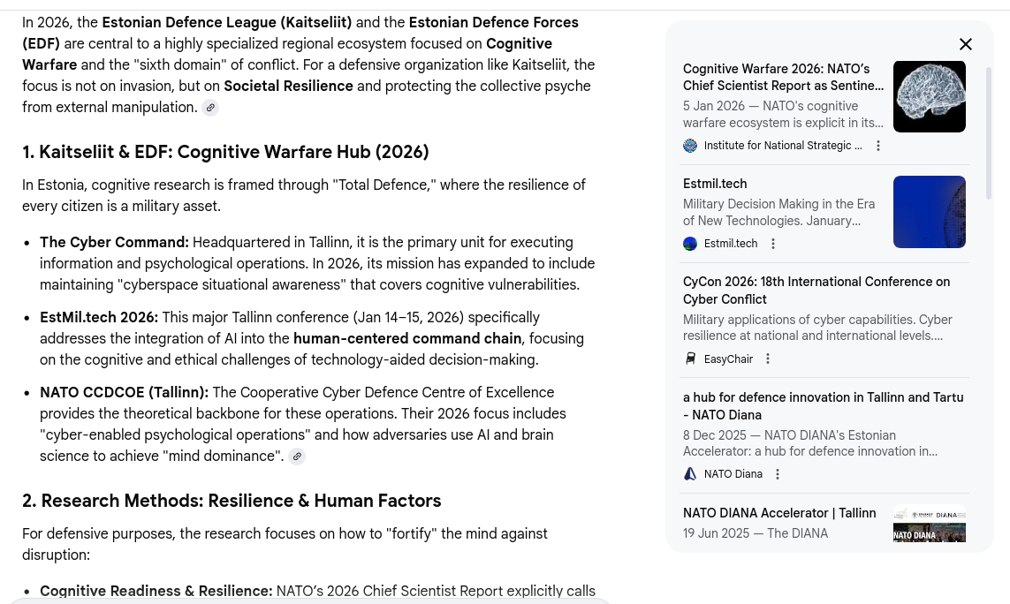Click the NATO DIANA Accelerator thumbnail

coord(929,525)
